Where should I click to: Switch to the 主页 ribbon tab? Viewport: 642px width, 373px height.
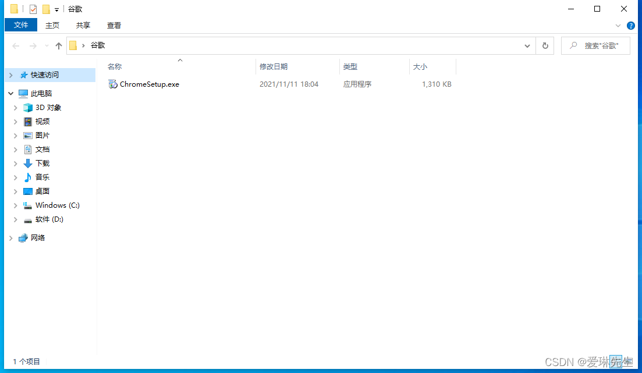pyautogui.click(x=52, y=26)
